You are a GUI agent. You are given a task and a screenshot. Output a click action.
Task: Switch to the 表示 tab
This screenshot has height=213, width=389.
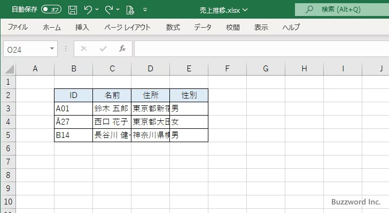pyautogui.click(x=261, y=27)
